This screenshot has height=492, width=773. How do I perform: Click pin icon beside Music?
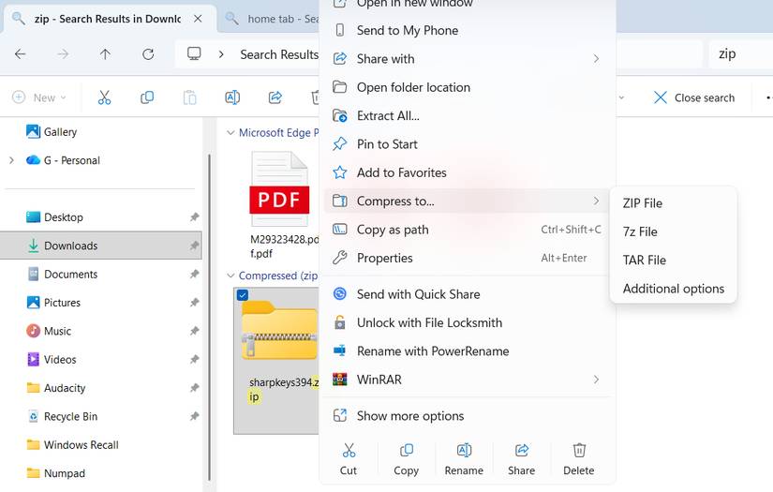[x=194, y=331]
